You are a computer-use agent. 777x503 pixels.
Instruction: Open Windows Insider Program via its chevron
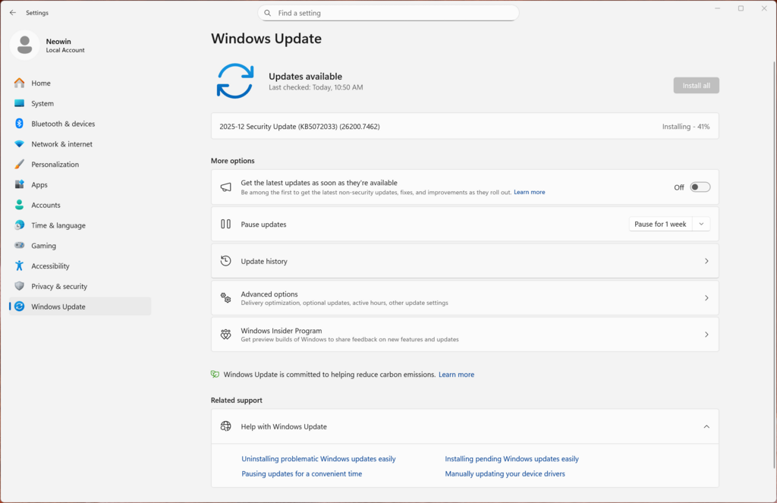[x=706, y=335]
